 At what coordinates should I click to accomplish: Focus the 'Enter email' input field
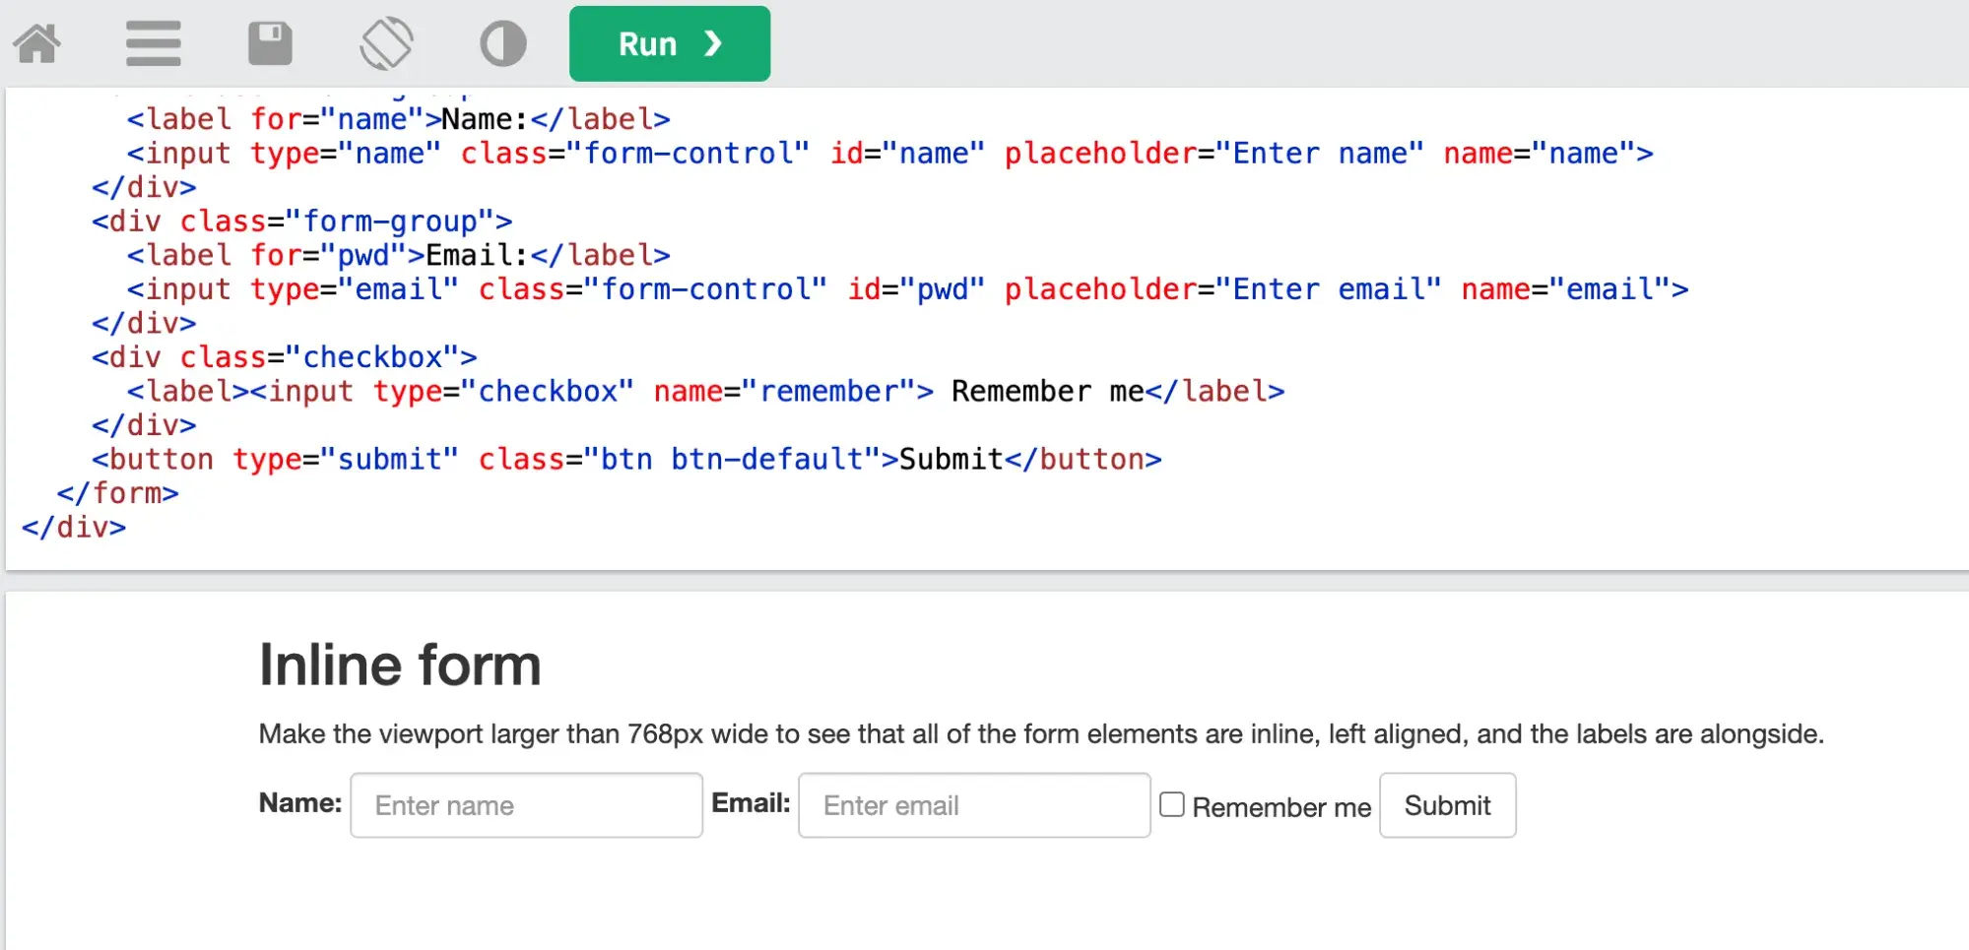(x=973, y=805)
